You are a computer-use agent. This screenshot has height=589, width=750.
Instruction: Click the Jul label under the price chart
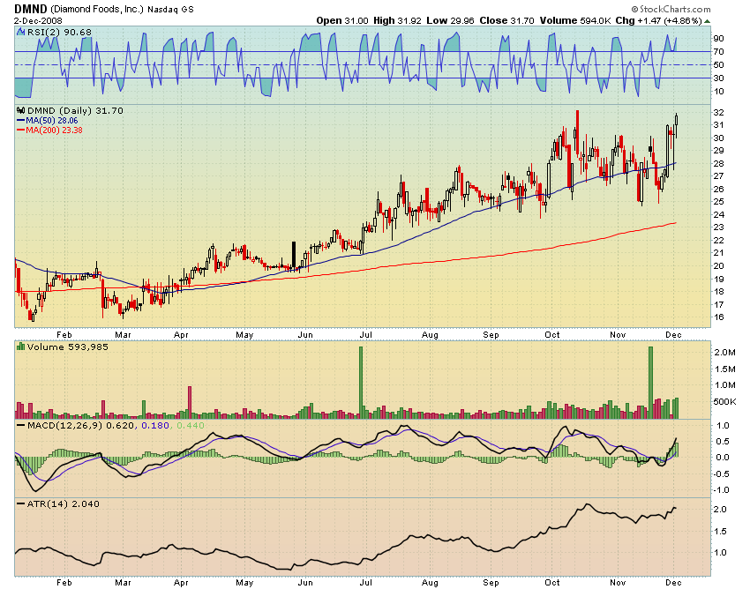pyautogui.click(x=366, y=335)
